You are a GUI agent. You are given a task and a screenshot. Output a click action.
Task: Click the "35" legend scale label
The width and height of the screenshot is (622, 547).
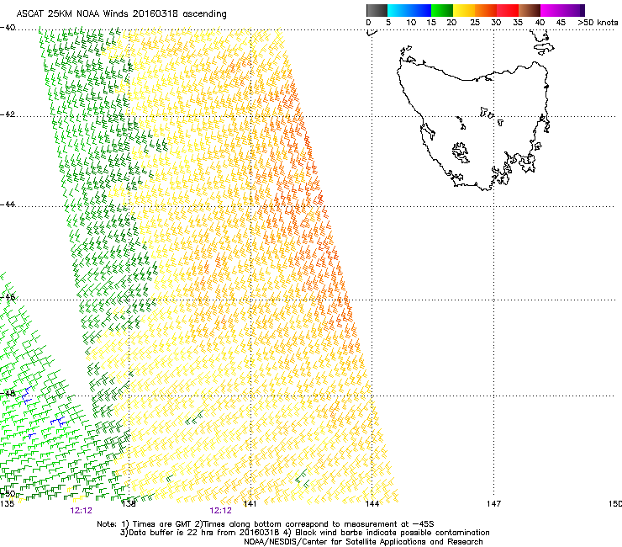pyautogui.click(x=518, y=23)
